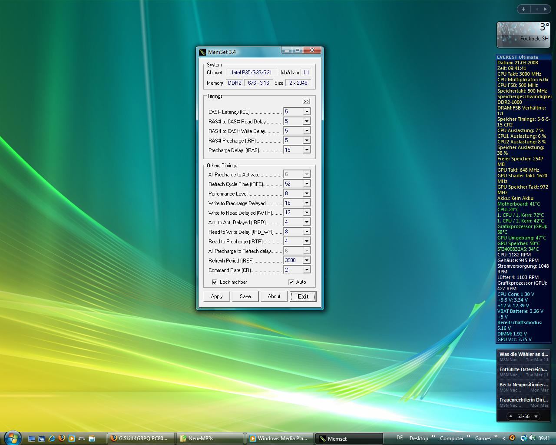Click 'Motherboard: 41°C' in EVEREST gadget
The height and width of the screenshot is (445, 556).
519,204
